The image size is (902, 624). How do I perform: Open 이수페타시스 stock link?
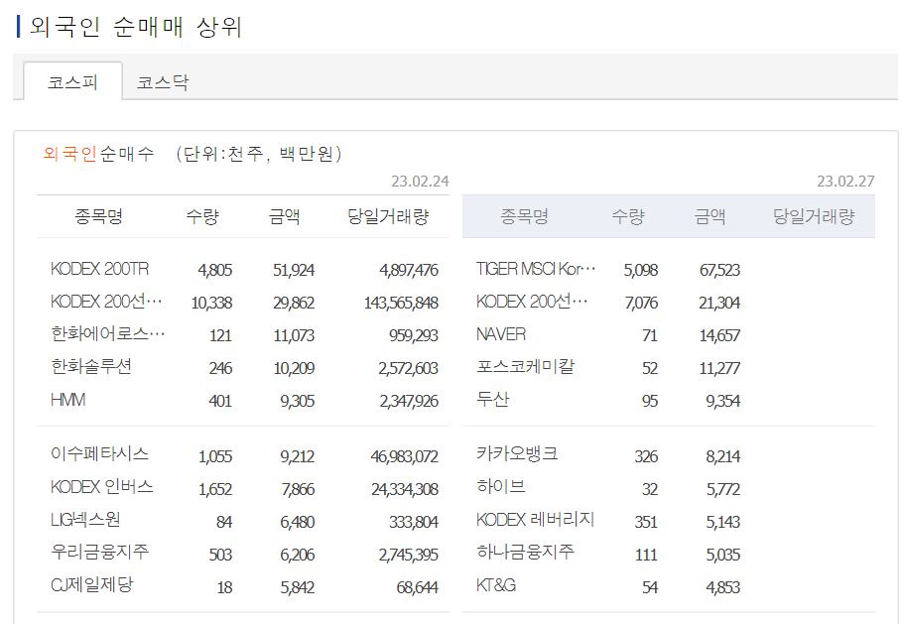(x=99, y=454)
